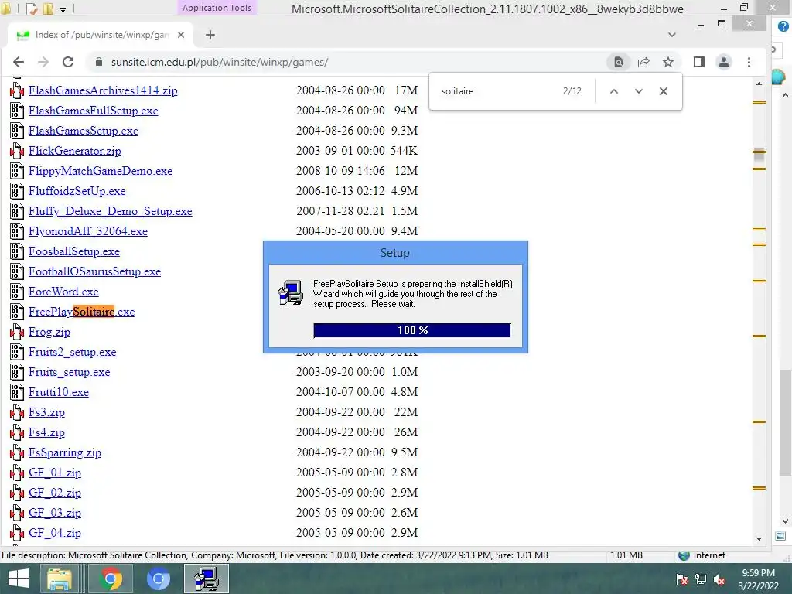The image size is (792, 594).
Task: Click the exe file icon beside ForeWord.exe
Action: (x=17, y=292)
